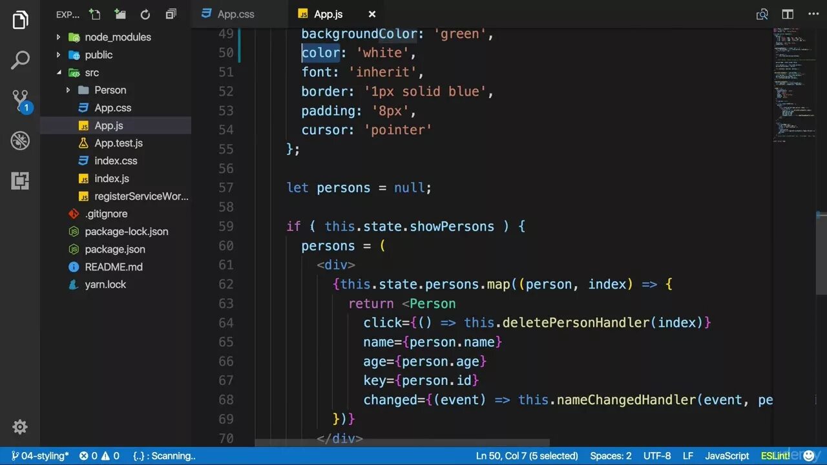Click the Open Changes icon in editor toolbar
This screenshot has height=465, width=827.
(762, 14)
